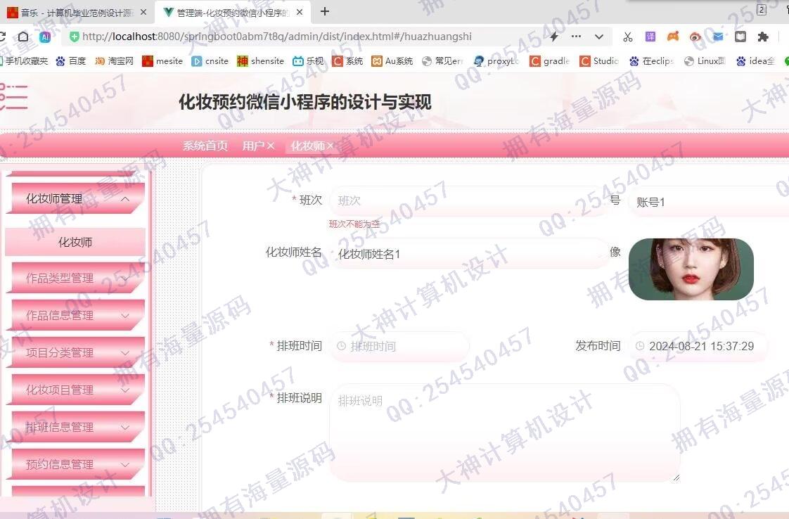Switch to 系统首页 tab
Viewport: 789px width, 519px height.
pos(205,146)
